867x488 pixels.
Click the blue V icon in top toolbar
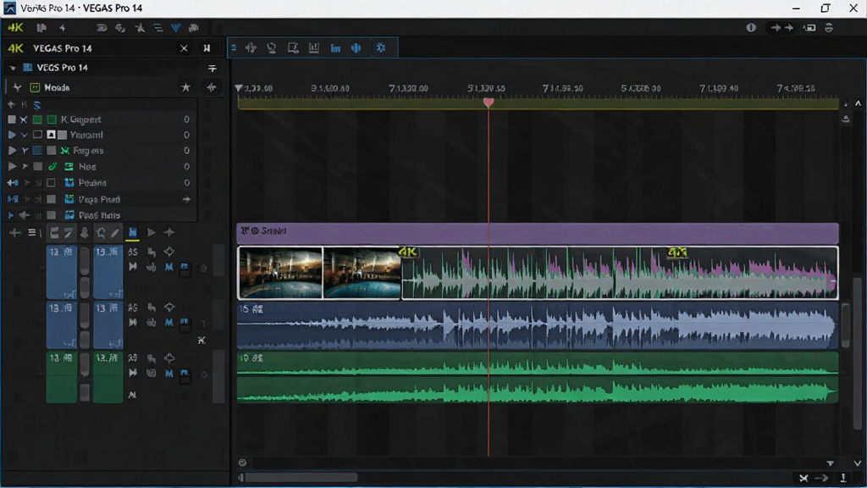(x=176, y=28)
